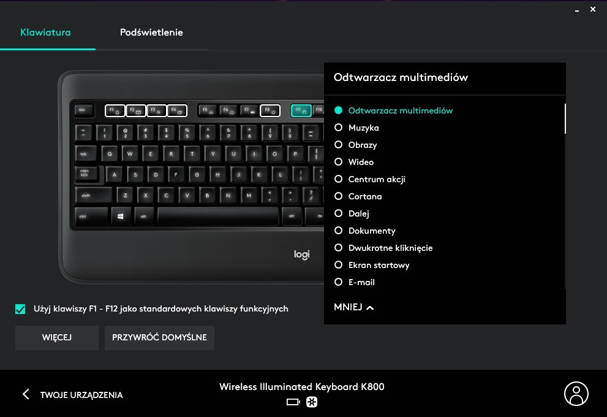This screenshot has height=417, width=607.
Task: Select the highlighted F9 music key
Action: click(x=300, y=111)
